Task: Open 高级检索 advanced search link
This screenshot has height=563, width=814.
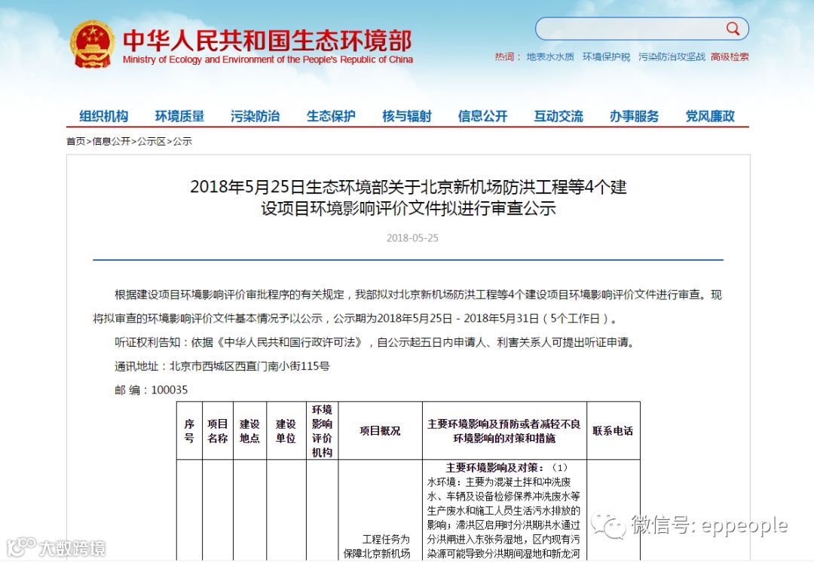Action: click(x=730, y=57)
